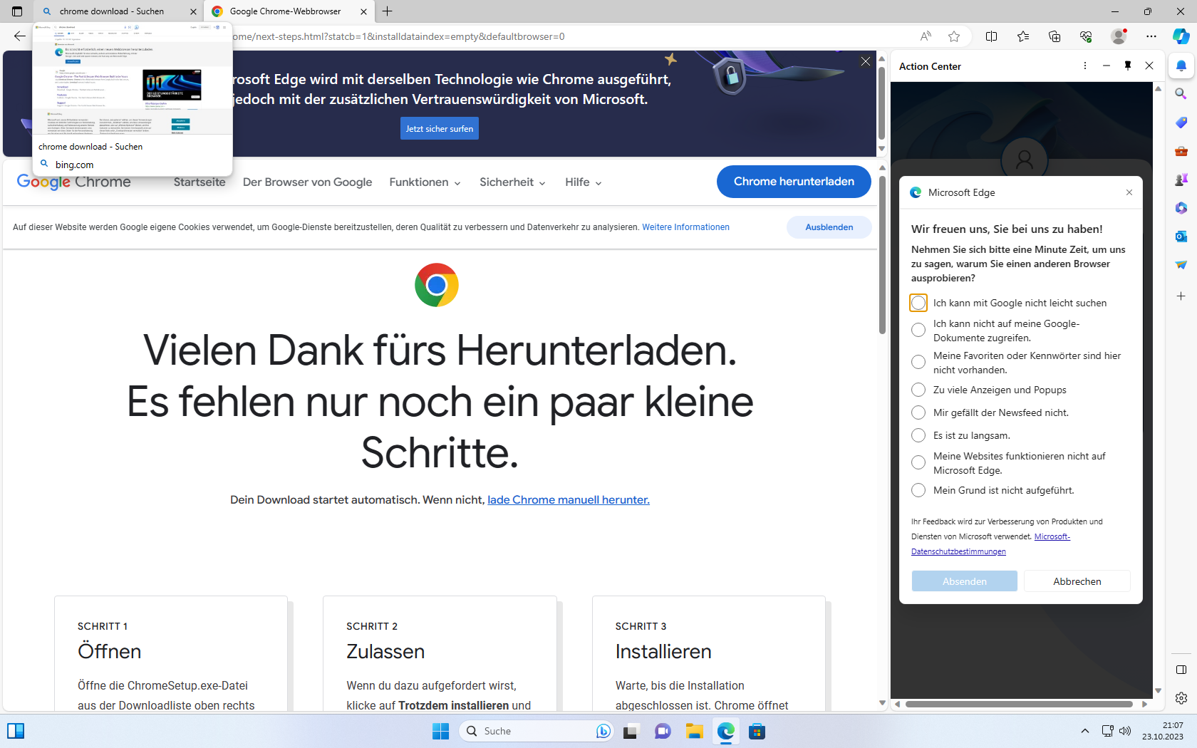
Task: Select 'Ich kann nicht auf meine Google-Dokumente zugreifen'
Action: [x=918, y=330]
